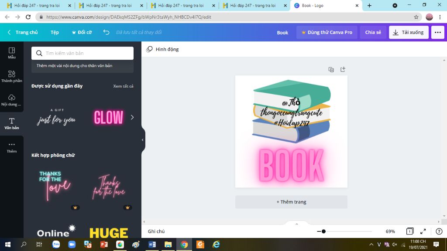This screenshot has height=251, width=447.
Task: Click the Tải xuống download button
Action: (x=409, y=32)
